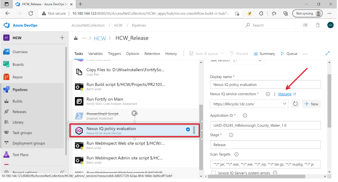Click the Application ID field
The image size is (338, 182).
click(265, 125)
